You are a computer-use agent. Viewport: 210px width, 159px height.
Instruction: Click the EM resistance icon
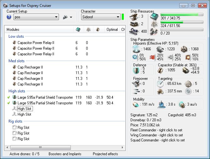pyautogui.click(x=135, y=57)
